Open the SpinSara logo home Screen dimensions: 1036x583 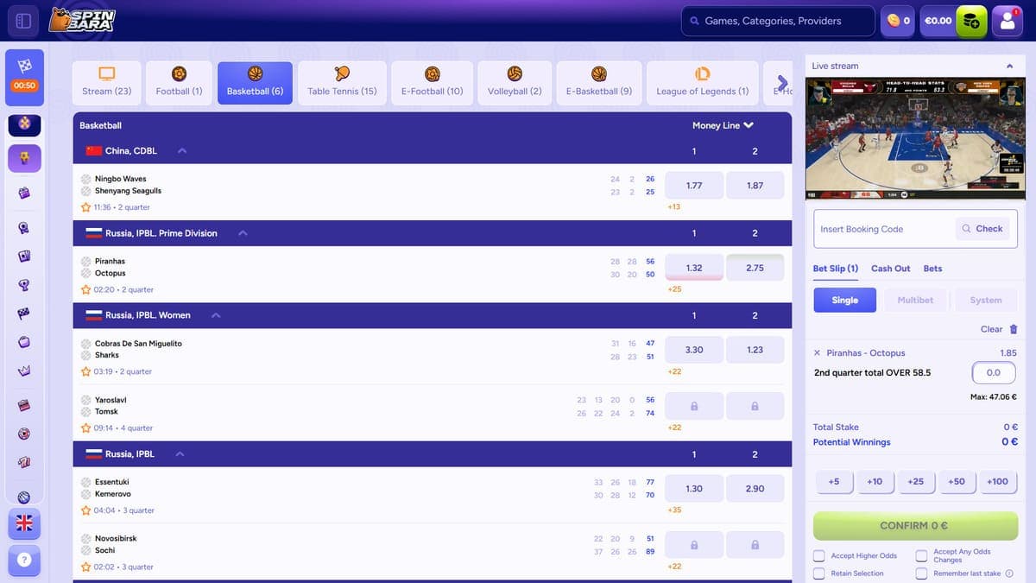[82, 20]
